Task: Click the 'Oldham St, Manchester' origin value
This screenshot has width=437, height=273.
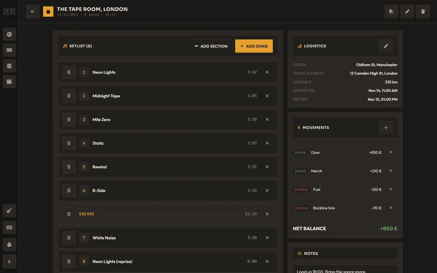Action: pos(377,65)
